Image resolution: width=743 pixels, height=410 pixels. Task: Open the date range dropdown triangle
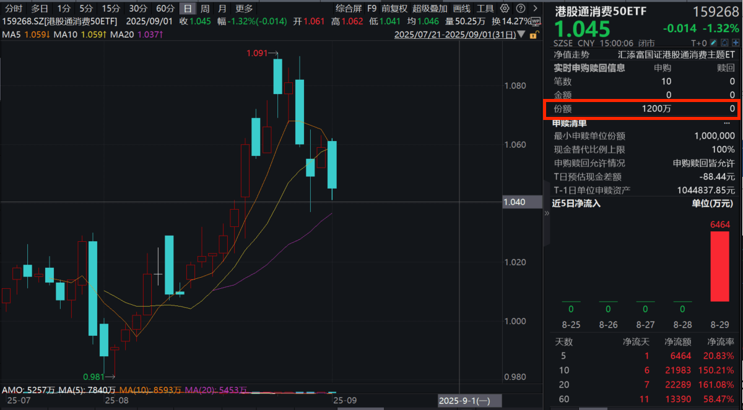521,35
